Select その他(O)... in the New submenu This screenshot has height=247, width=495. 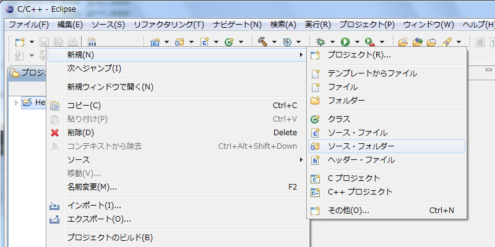(x=386, y=211)
